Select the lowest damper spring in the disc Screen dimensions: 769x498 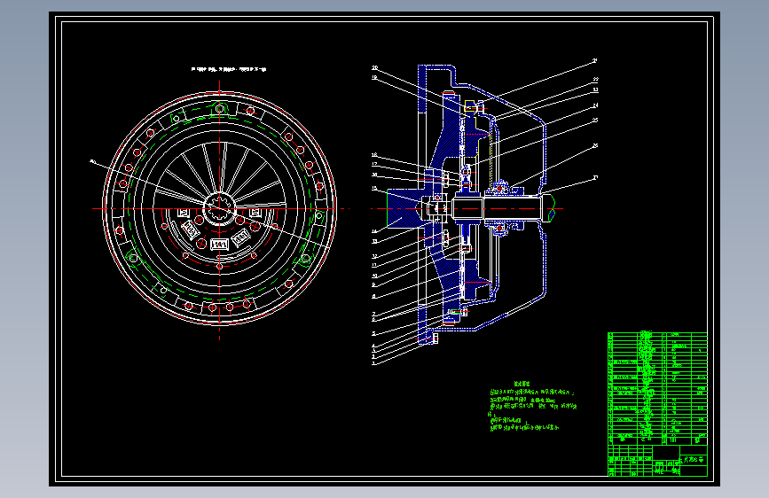tap(219, 244)
